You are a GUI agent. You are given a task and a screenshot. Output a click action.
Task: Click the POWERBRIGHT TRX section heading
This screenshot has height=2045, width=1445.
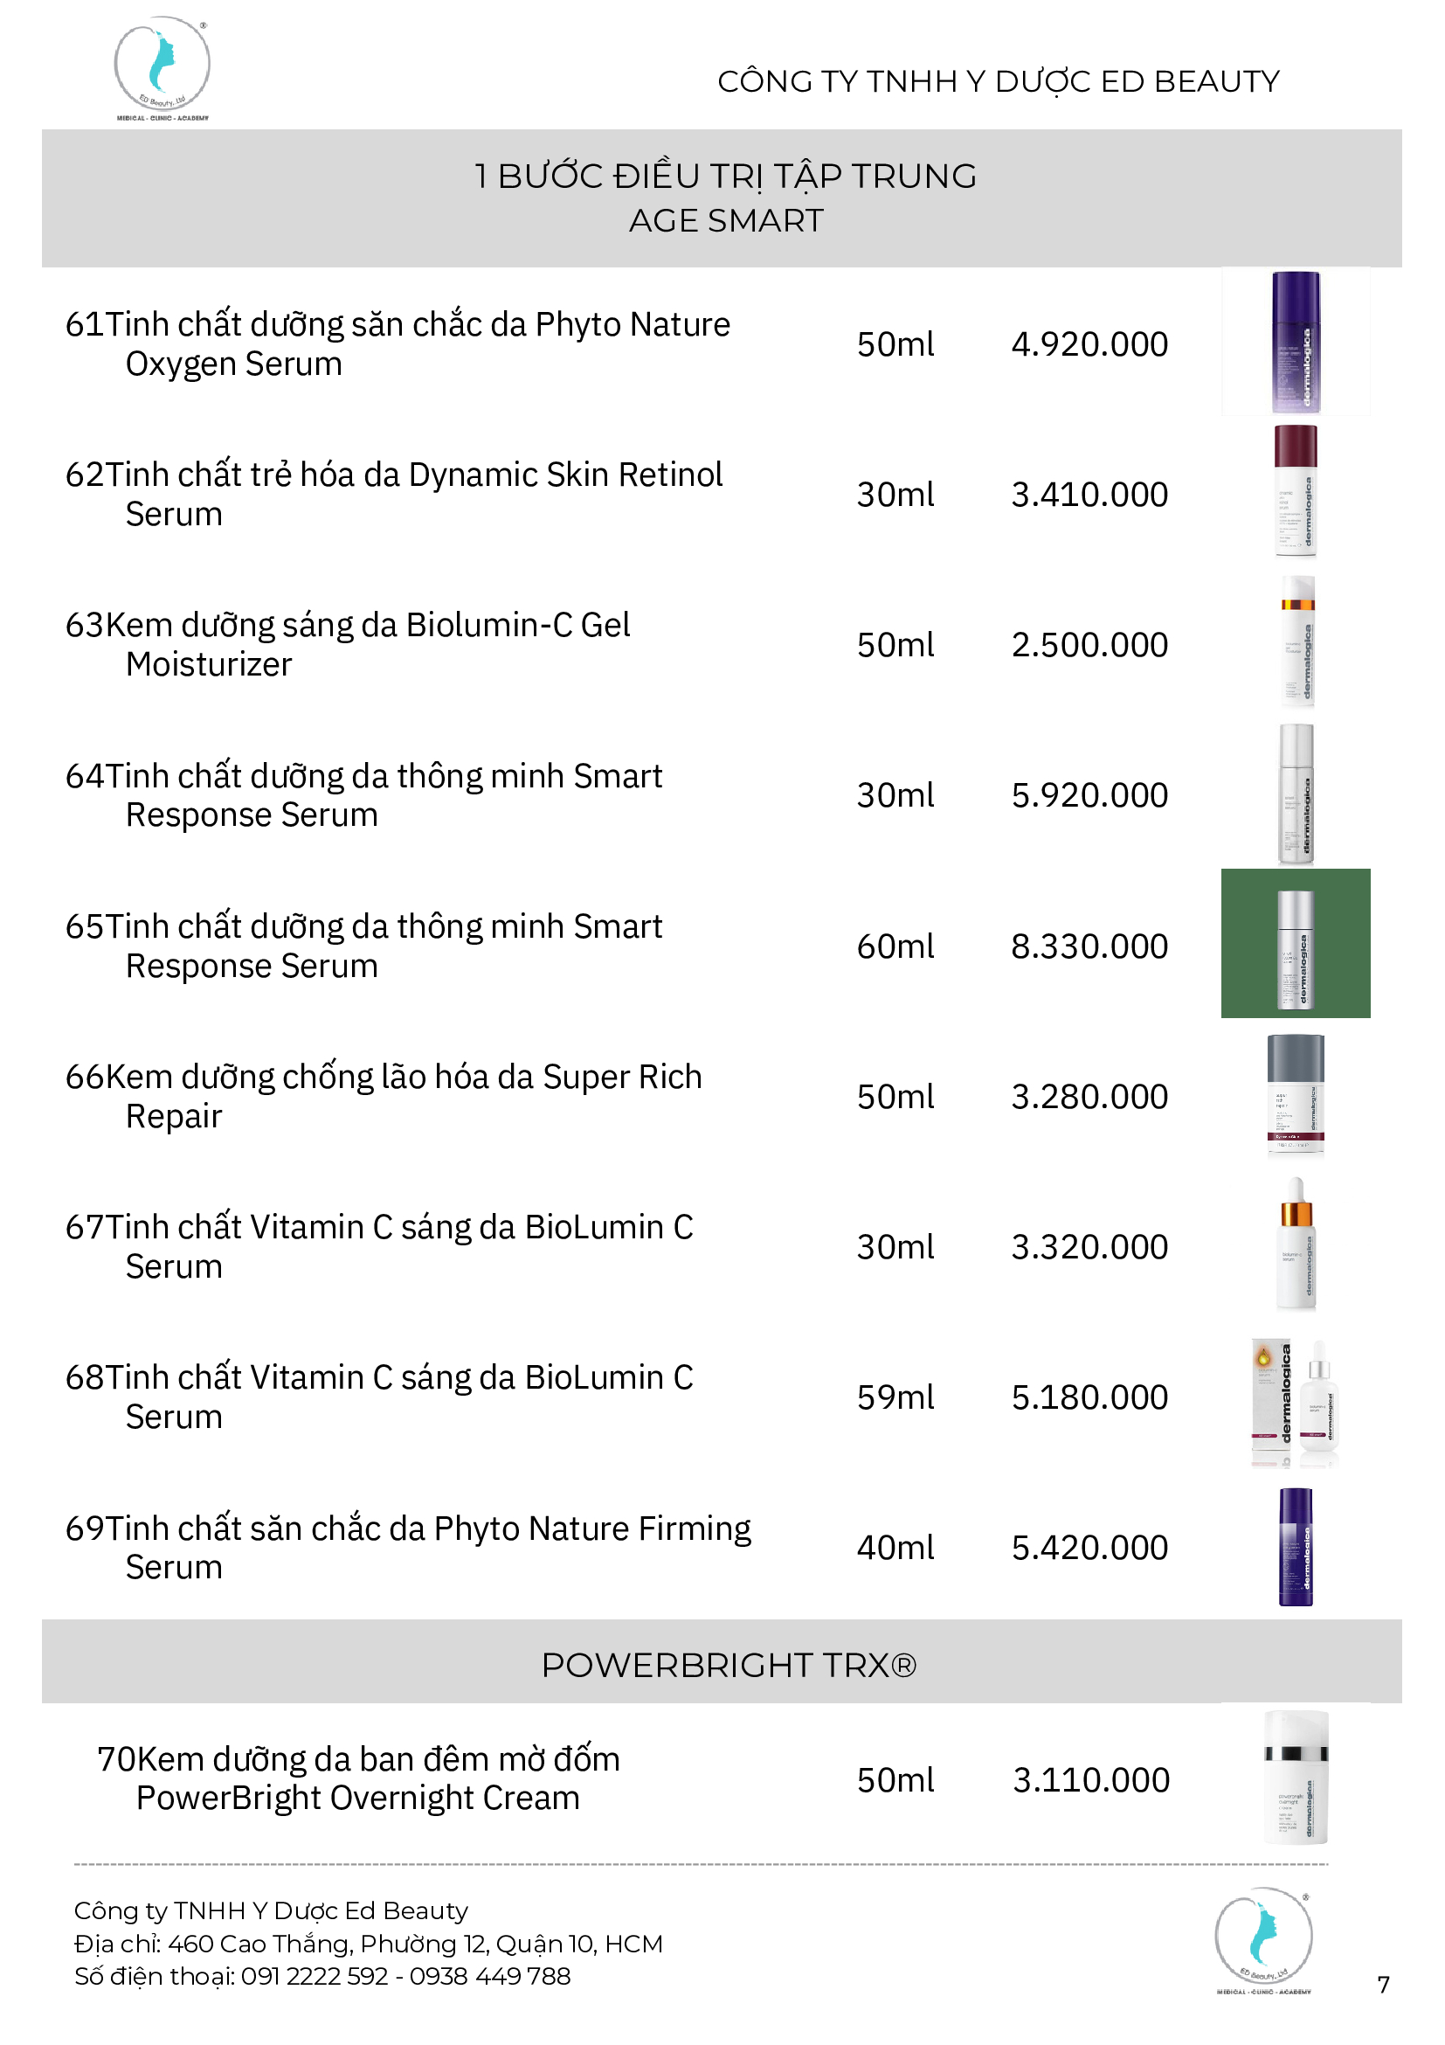pos(729,1665)
